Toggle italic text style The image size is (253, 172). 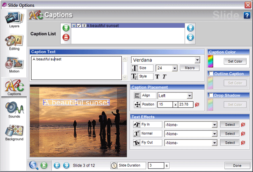tap(164, 77)
